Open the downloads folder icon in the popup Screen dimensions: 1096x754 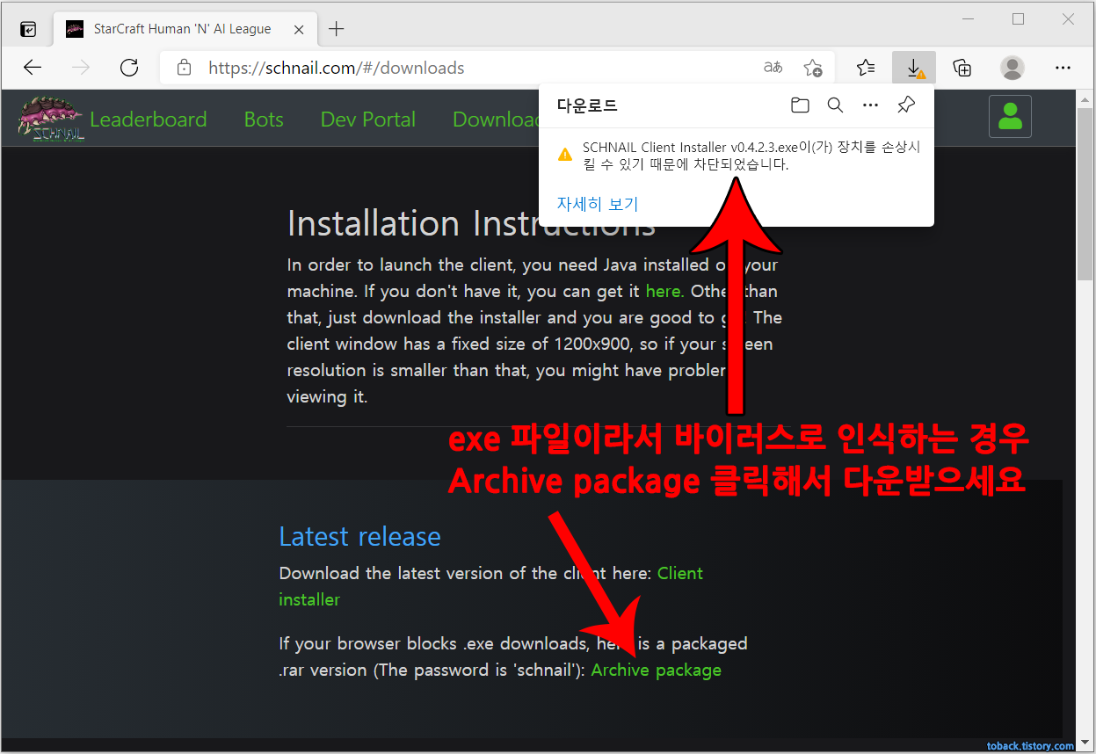point(800,105)
